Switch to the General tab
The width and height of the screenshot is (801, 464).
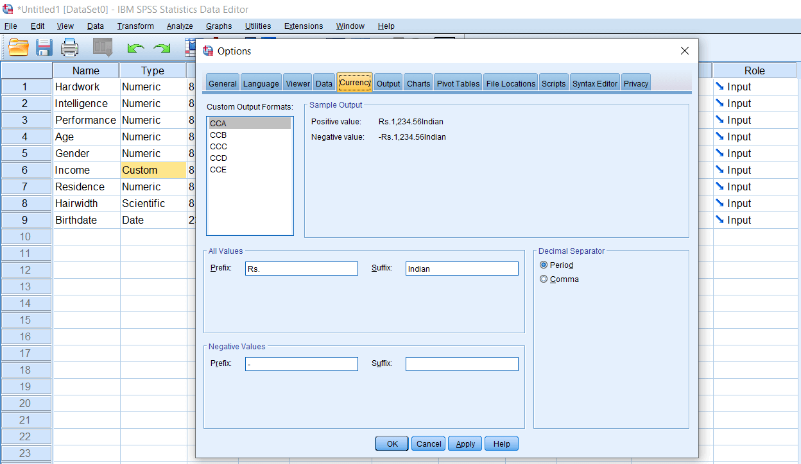[223, 83]
